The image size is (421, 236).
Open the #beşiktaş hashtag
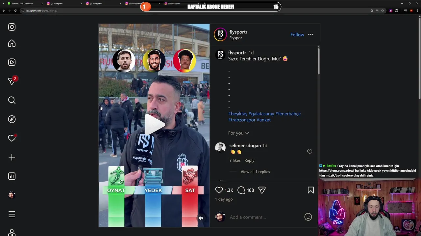(x=238, y=114)
